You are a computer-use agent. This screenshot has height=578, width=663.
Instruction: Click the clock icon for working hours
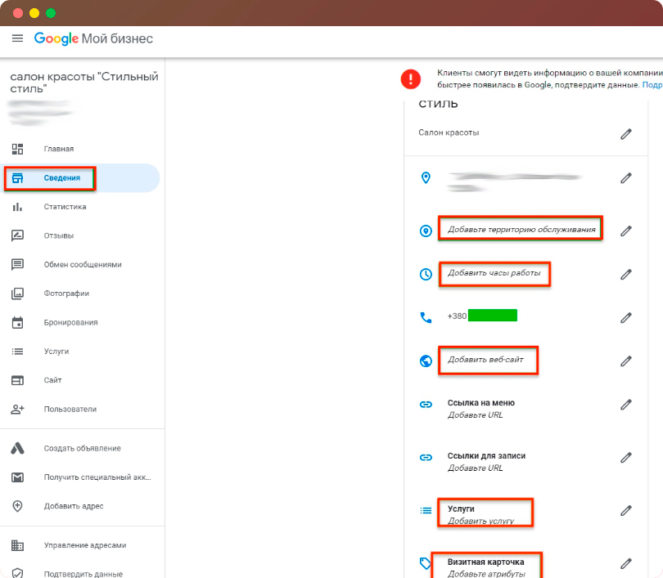click(426, 274)
